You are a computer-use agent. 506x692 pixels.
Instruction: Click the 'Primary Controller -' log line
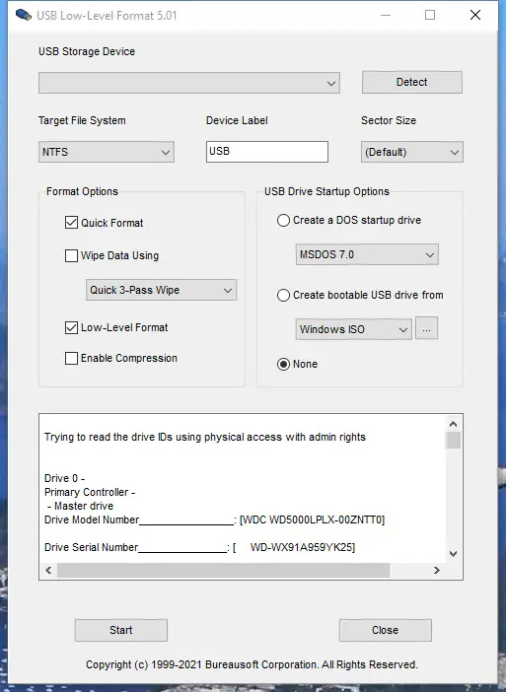click(x=90, y=492)
